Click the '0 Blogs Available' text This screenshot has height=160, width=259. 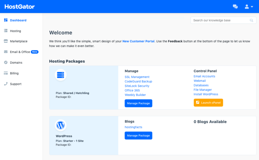(x=210, y=122)
